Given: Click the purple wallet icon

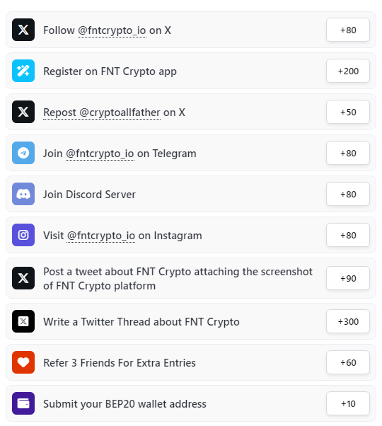Looking at the screenshot, I should click(23, 403).
